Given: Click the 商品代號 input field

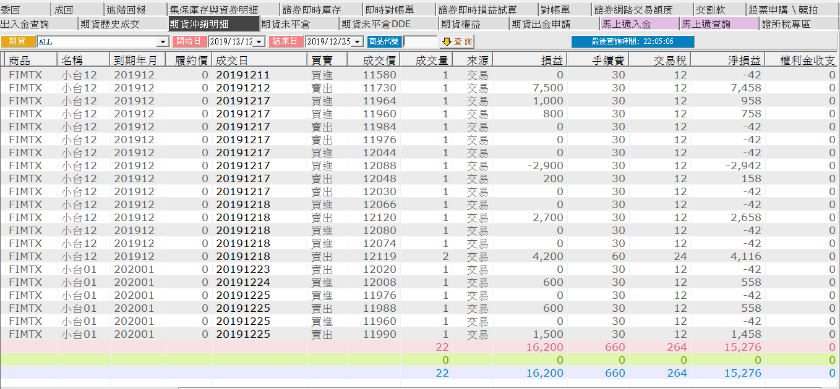Looking at the screenshot, I should coord(420,41).
